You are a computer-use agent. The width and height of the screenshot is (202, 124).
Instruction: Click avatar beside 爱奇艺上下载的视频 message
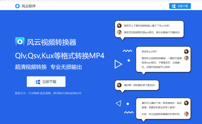click(119, 25)
